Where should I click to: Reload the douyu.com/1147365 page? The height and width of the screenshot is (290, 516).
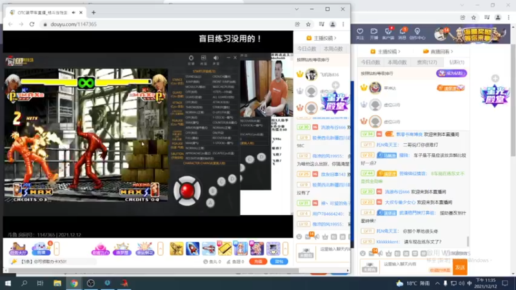coord(32,24)
